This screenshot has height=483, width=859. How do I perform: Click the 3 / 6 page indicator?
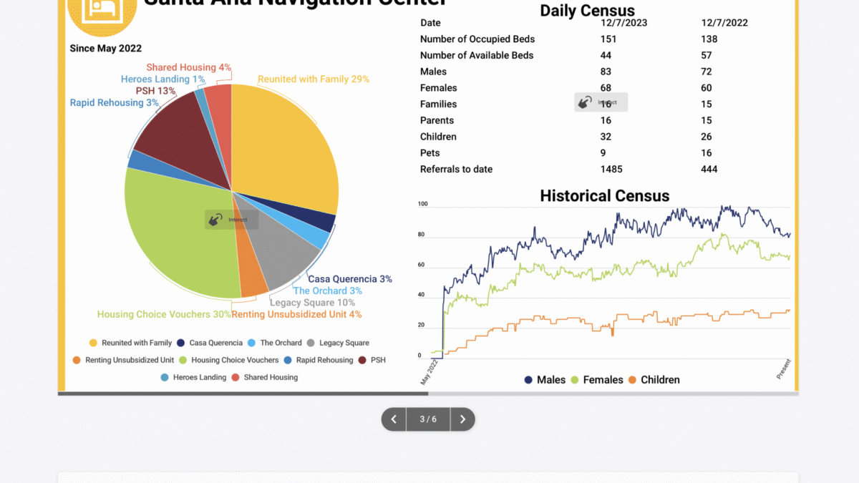[x=428, y=419]
